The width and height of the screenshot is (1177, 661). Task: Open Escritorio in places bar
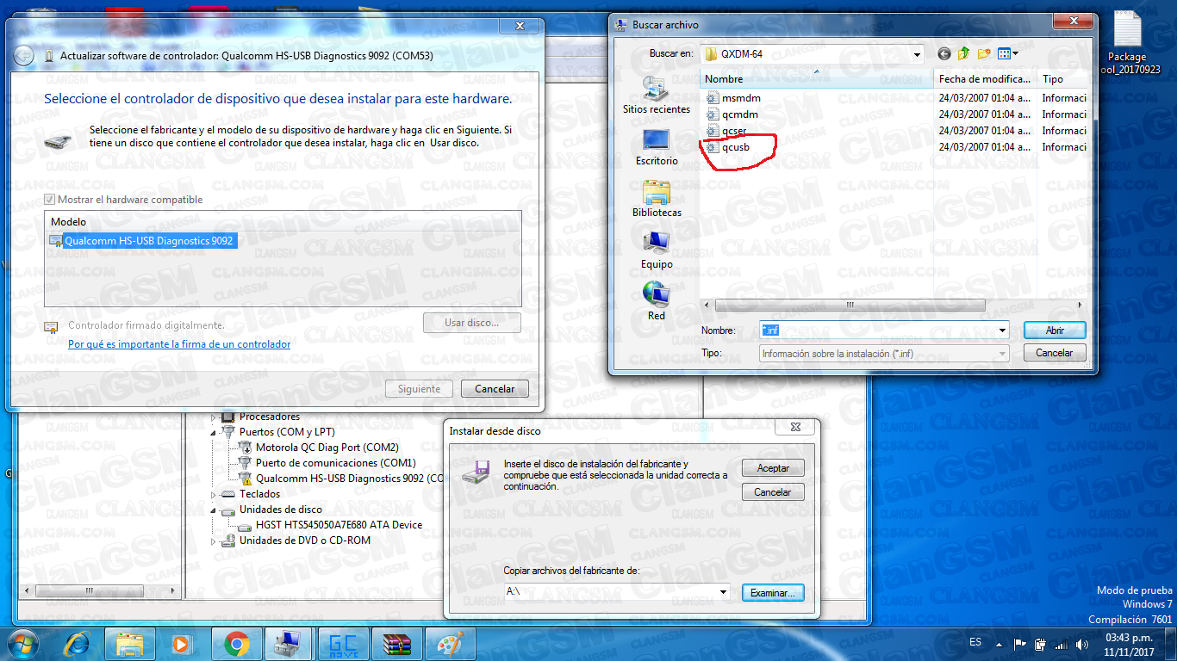pyautogui.click(x=657, y=146)
